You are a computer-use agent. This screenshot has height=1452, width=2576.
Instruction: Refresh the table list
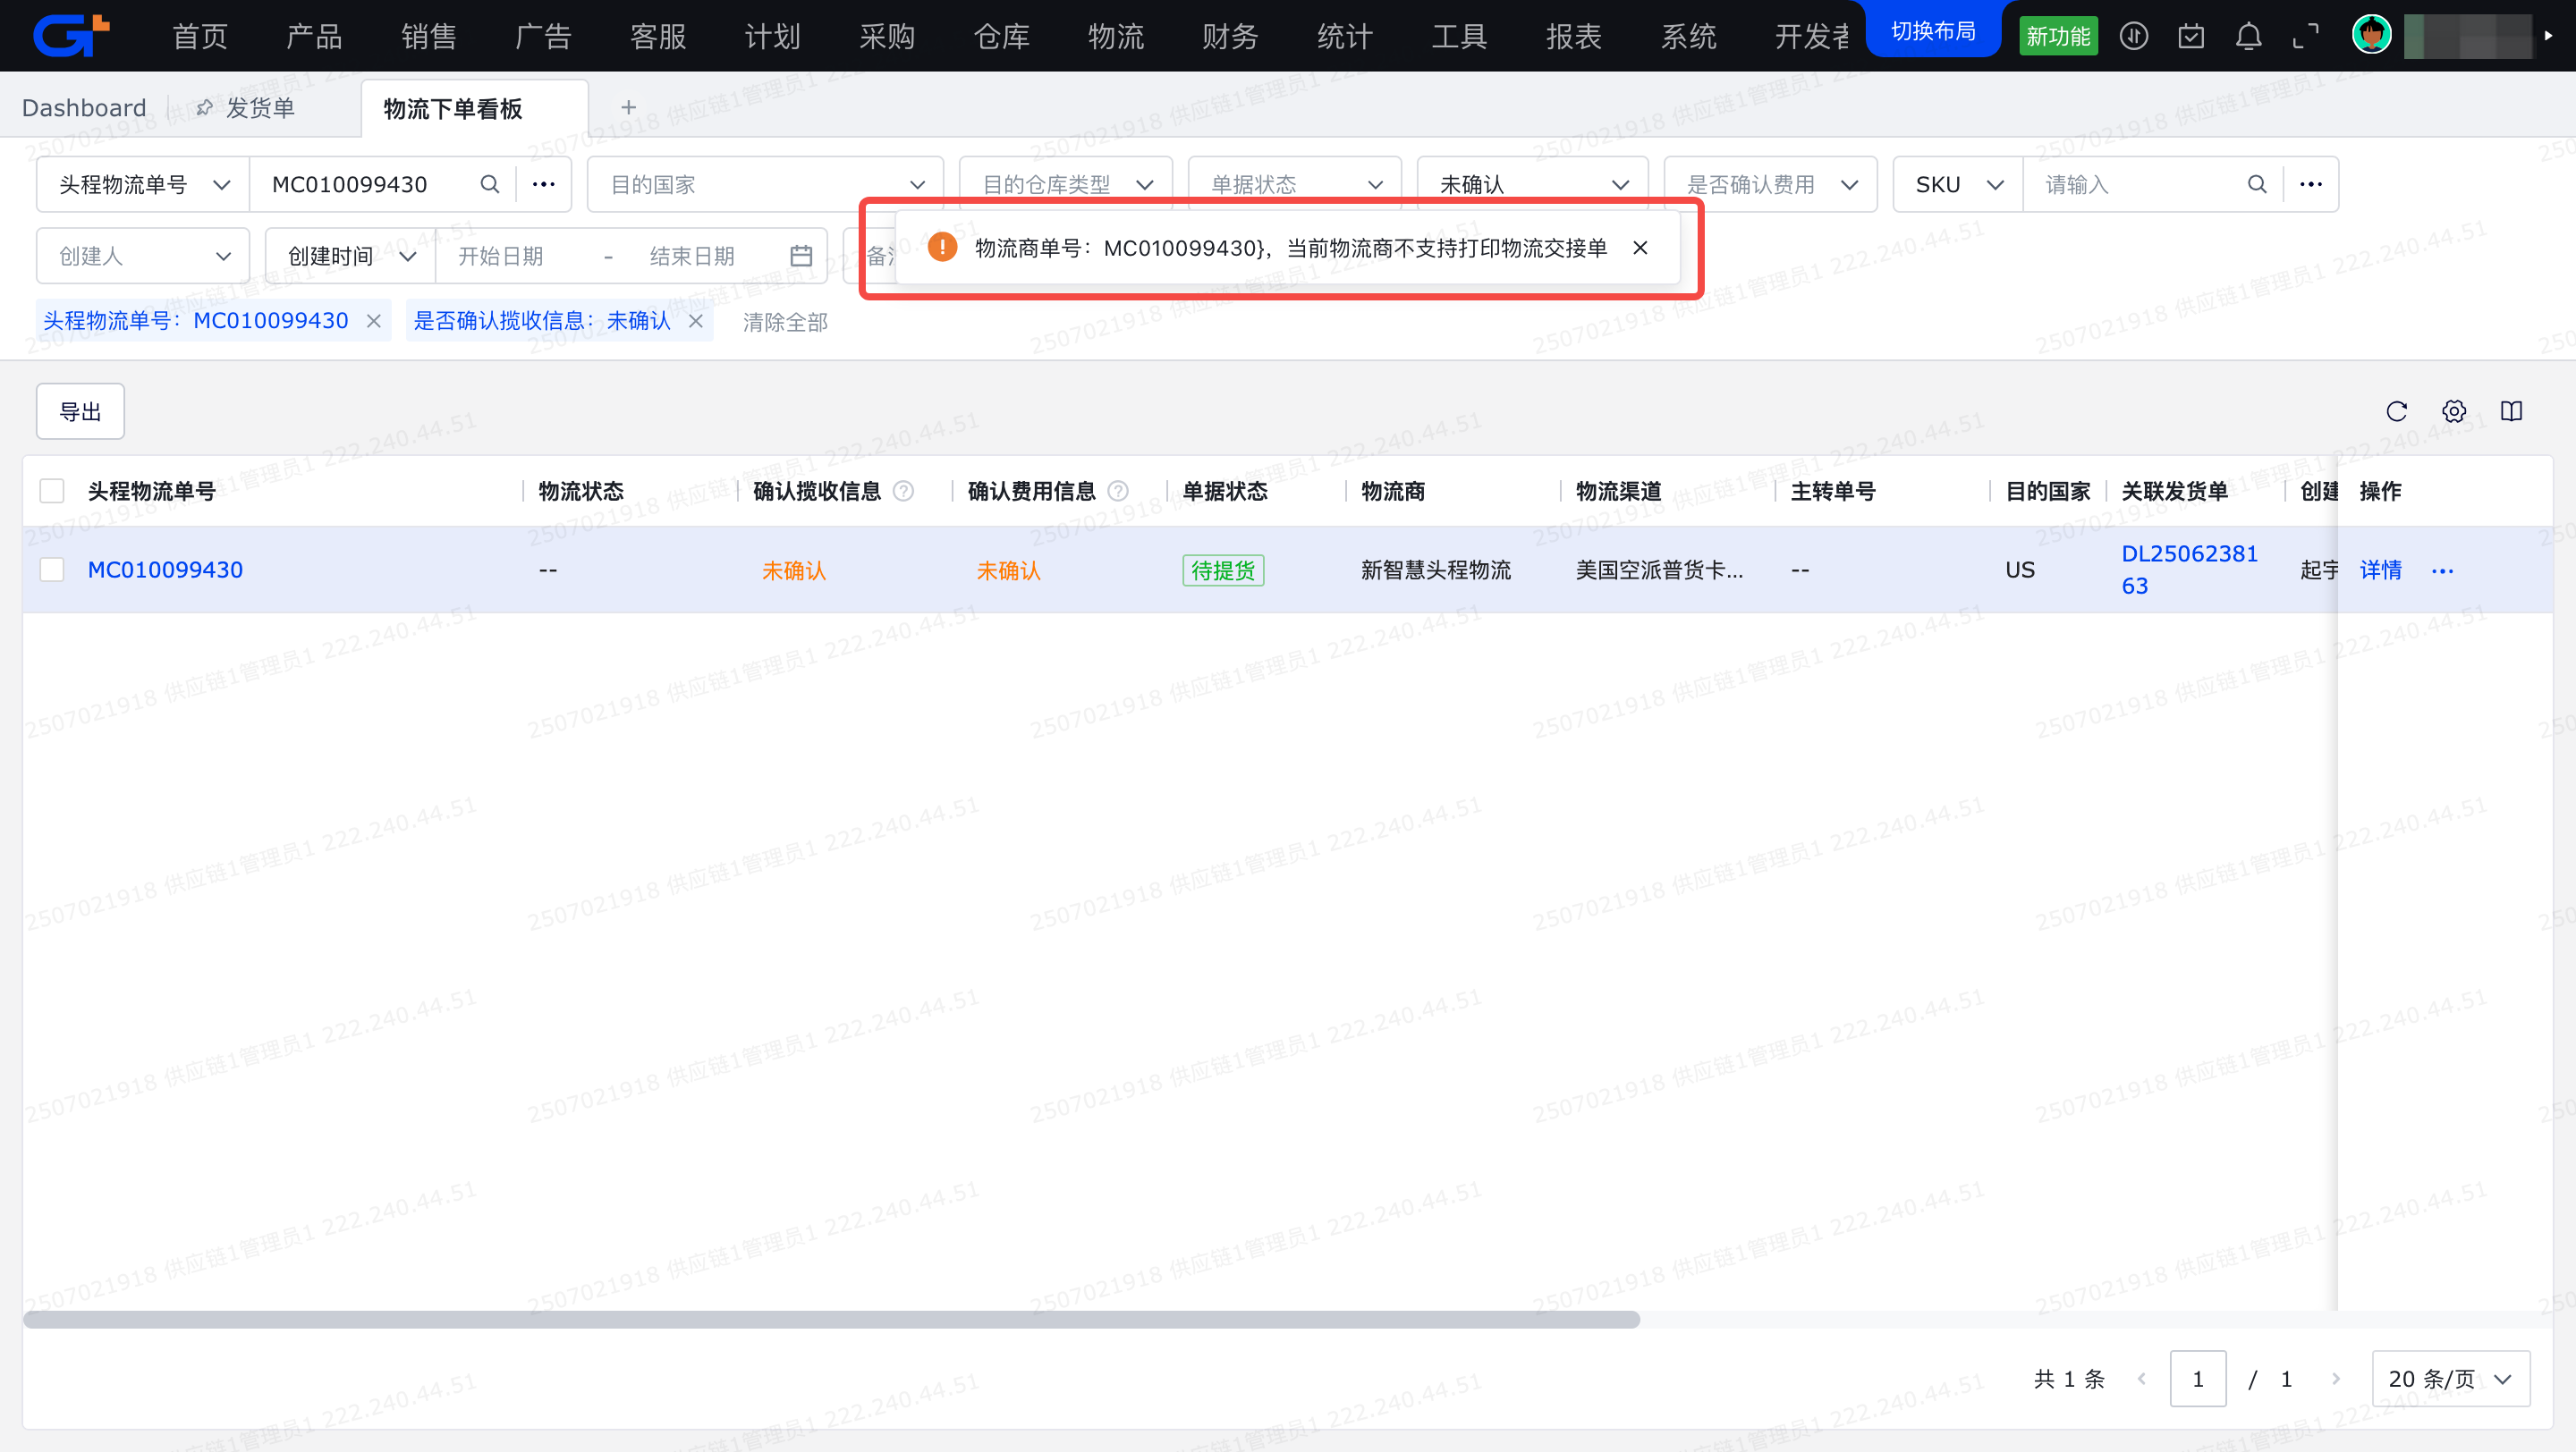[2397, 410]
